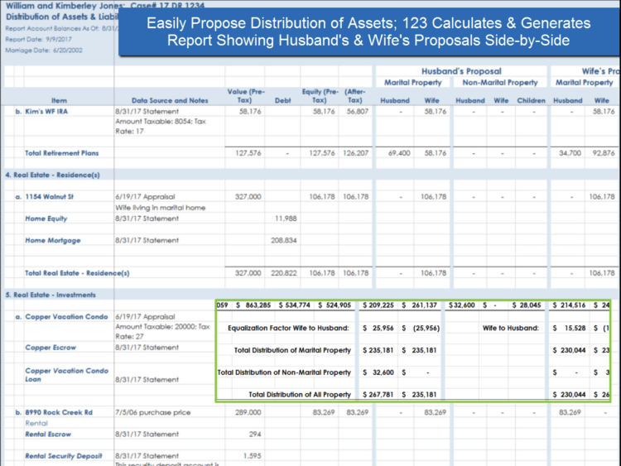Click the 8990 Rock Creek Rd item

tap(60, 411)
